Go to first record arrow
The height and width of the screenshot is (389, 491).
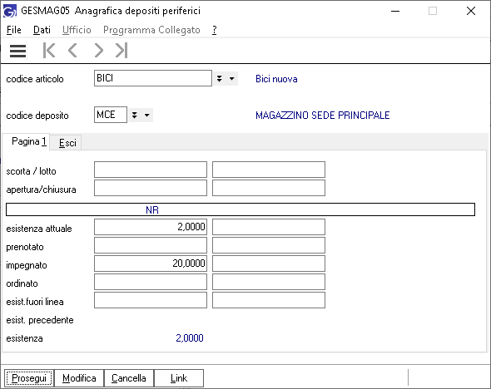tap(49, 51)
